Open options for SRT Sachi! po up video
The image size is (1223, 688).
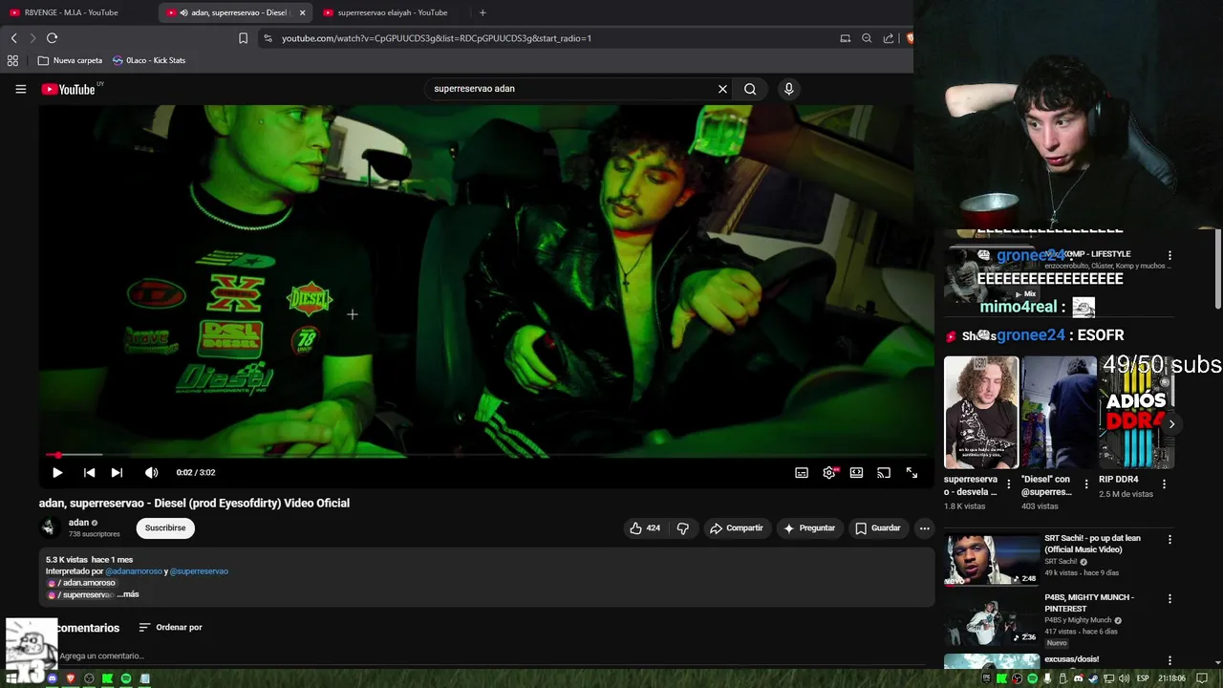[x=1169, y=540]
